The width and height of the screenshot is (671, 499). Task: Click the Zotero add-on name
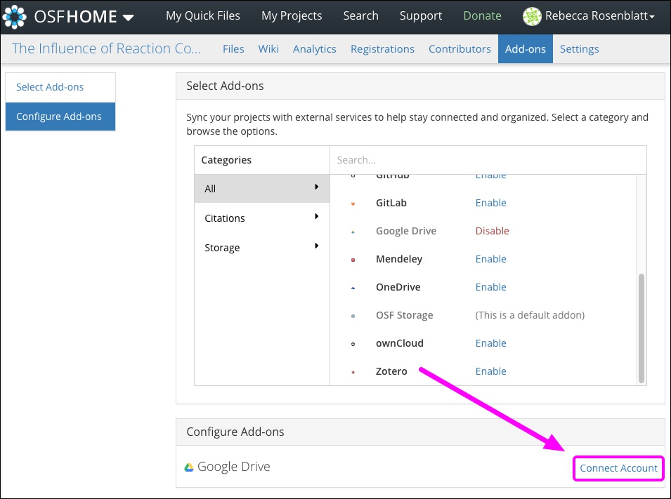[391, 371]
